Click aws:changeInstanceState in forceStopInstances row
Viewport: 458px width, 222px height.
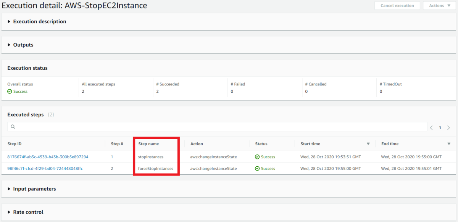pos(213,168)
